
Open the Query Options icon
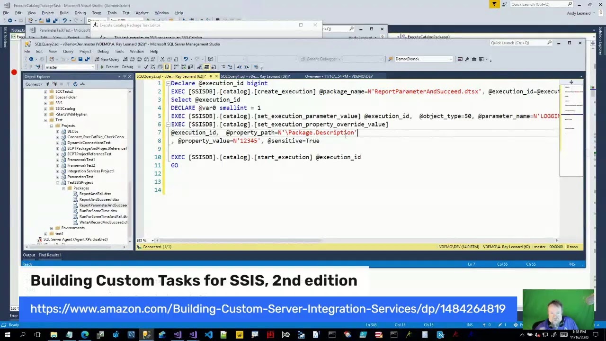coord(160,67)
